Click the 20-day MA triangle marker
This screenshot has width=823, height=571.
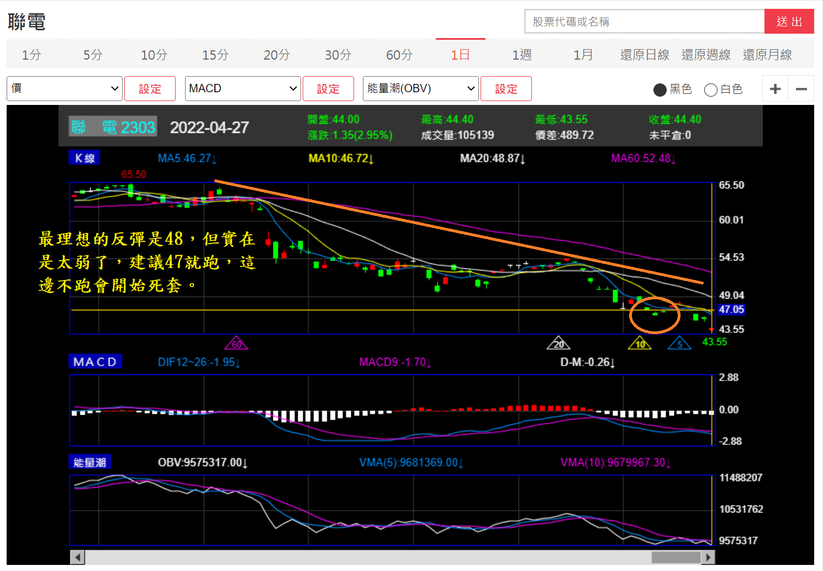click(558, 343)
